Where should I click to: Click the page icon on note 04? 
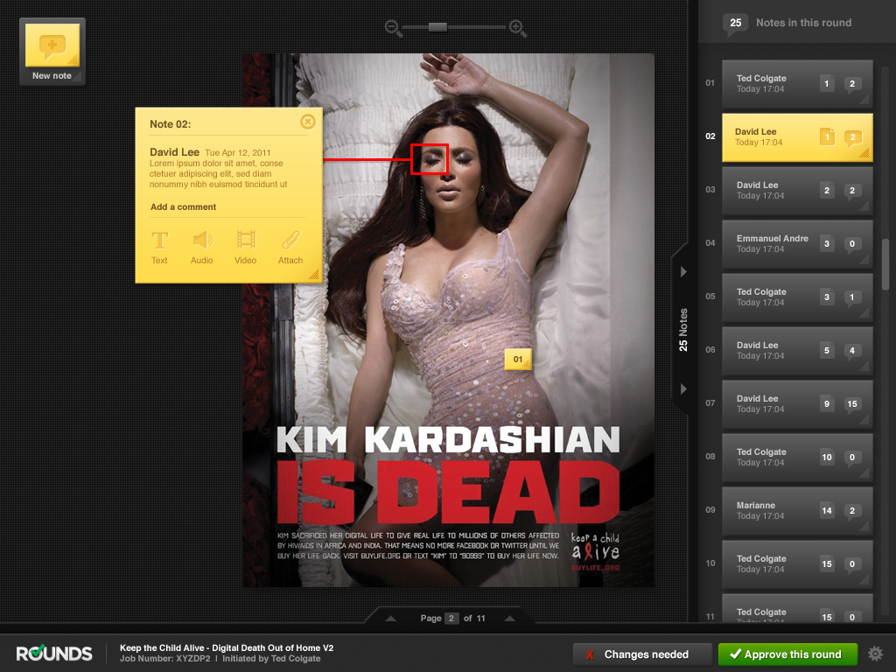[x=826, y=244]
